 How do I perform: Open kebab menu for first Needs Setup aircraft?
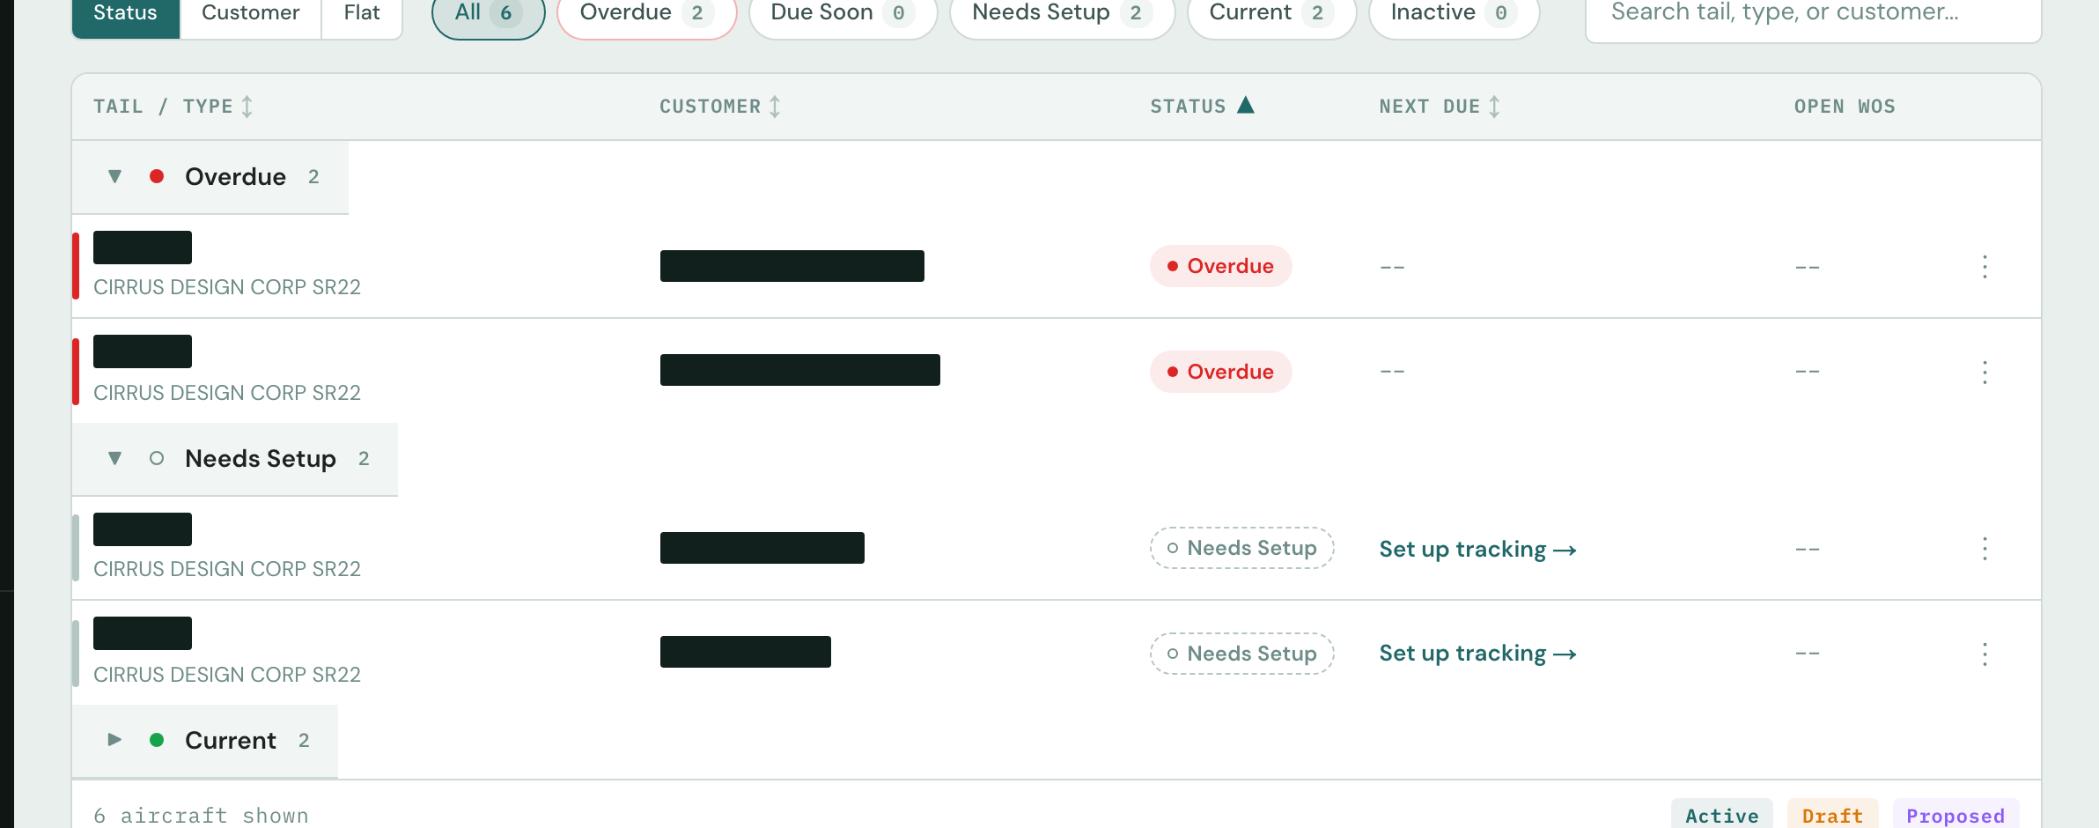tap(1985, 549)
